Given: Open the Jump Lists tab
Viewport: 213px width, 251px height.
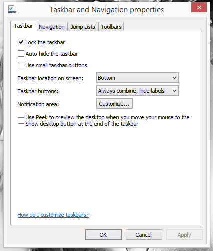Looking at the screenshot, I should (83, 27).
